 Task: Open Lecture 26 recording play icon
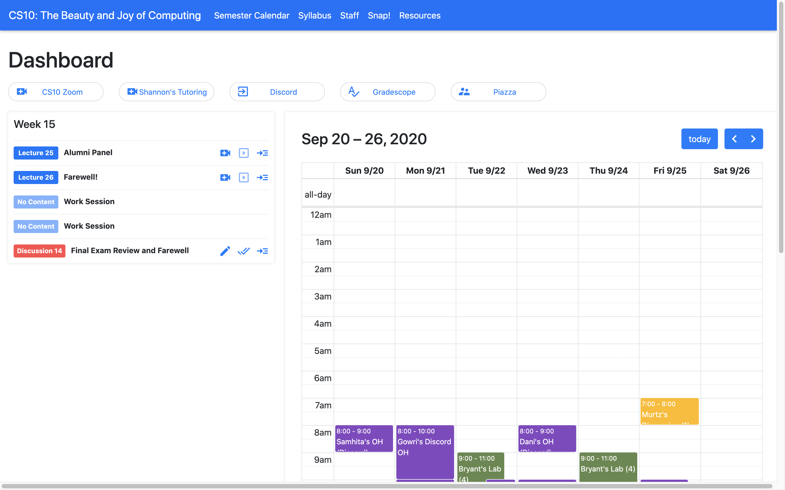point(244,177)
